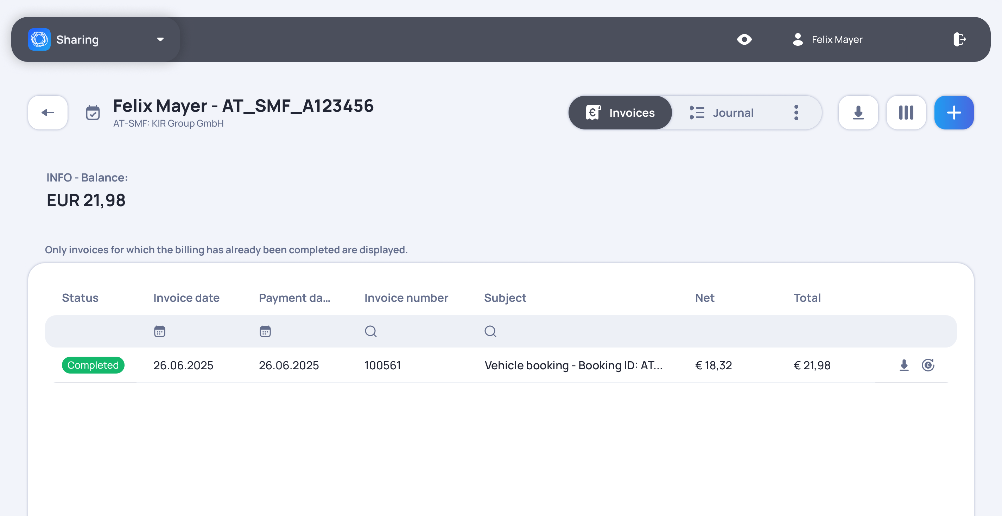Open Invoice date filter calendar picker
Viewport: 1002px width, 516px height.
159,331
